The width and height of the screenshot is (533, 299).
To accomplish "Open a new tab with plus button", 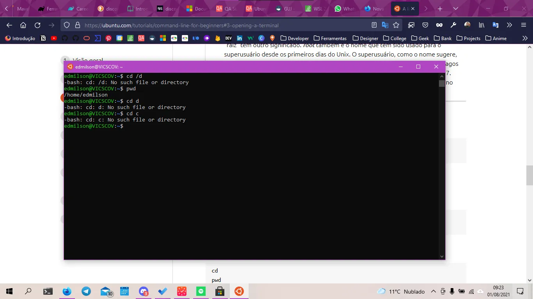I will [x=440, y=9].
